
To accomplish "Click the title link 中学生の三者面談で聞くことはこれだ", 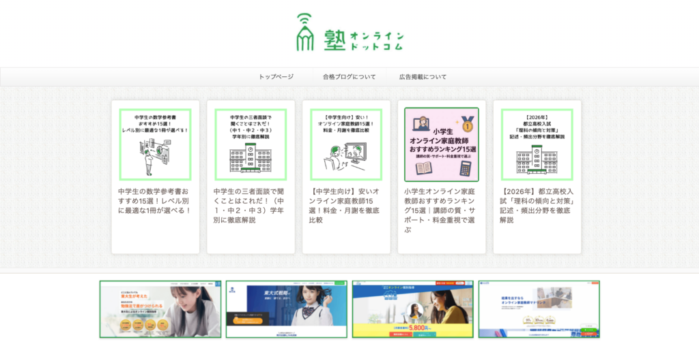I will 248,206.
